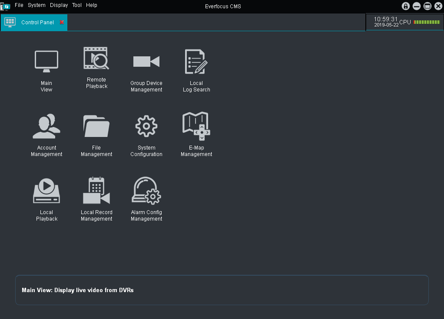Image resolution: width=444 pixels, height=319 pixels.
Task: Open the System menu
Action: pyautogui.click(x=36, y=5)
